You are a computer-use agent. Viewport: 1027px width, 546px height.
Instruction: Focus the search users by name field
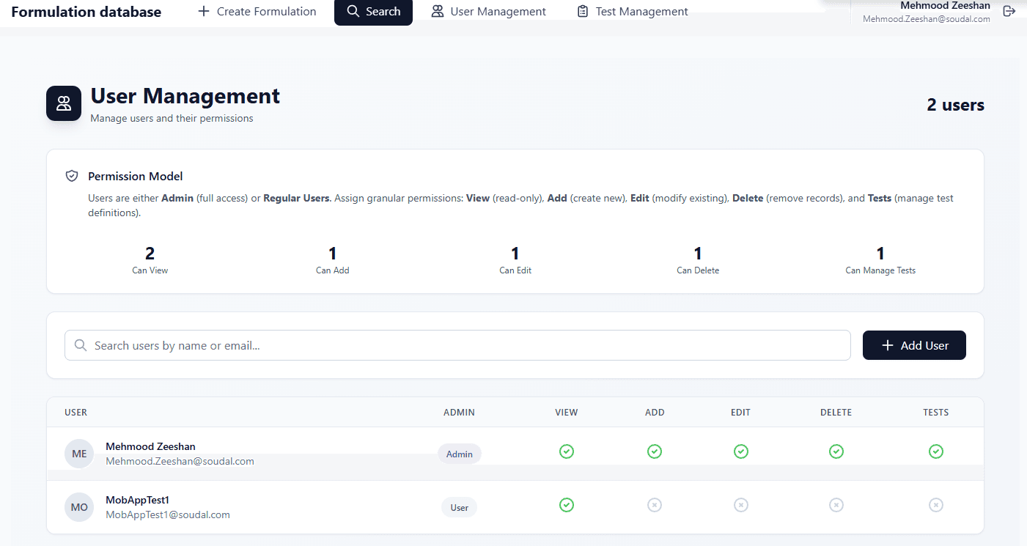tap(457, 345)
